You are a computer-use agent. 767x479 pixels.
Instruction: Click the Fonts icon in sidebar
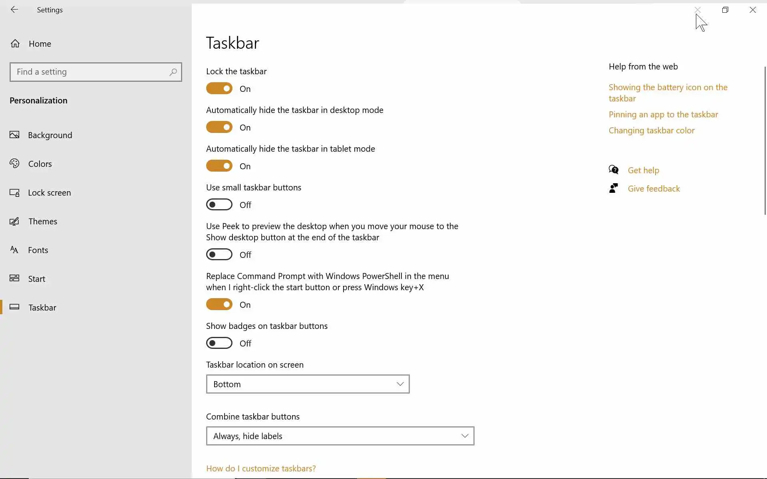click(x=14, y=250)
